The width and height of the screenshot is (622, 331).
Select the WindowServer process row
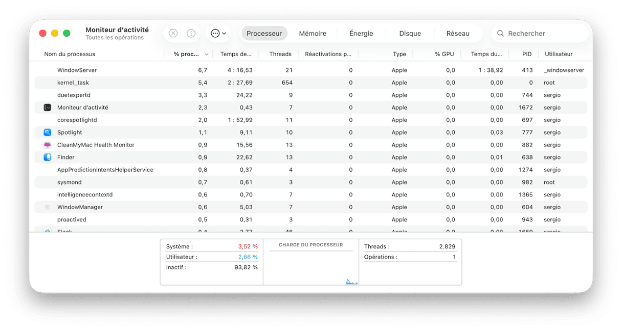tap(311, 70)
